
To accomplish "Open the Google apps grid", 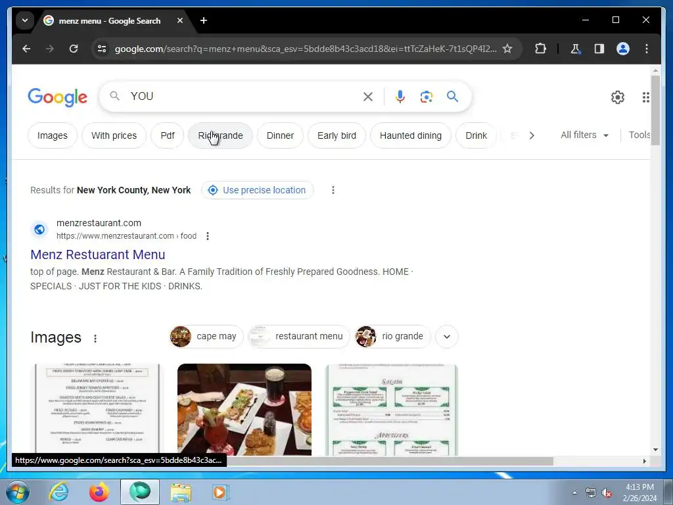I will click(645, 97).
